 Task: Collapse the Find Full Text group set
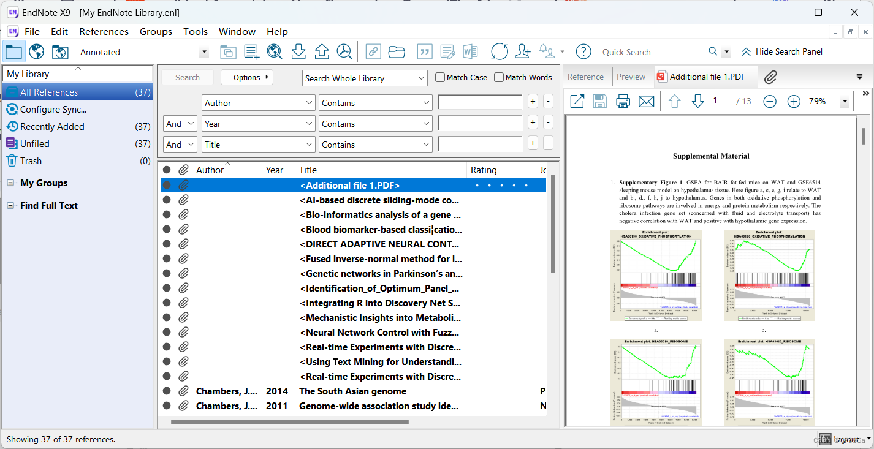(10, 206)
